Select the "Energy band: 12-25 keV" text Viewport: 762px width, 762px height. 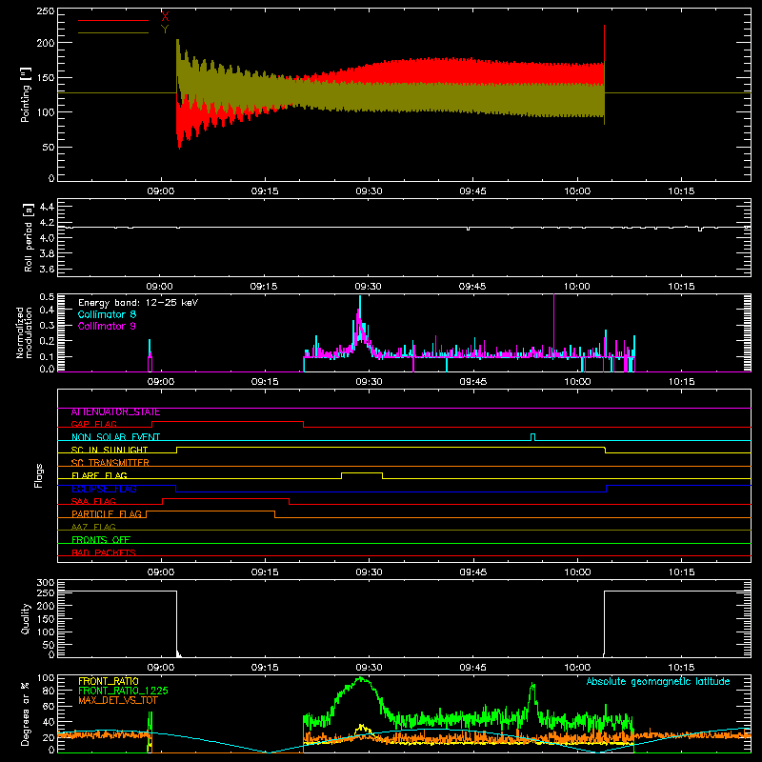point(138,303)
